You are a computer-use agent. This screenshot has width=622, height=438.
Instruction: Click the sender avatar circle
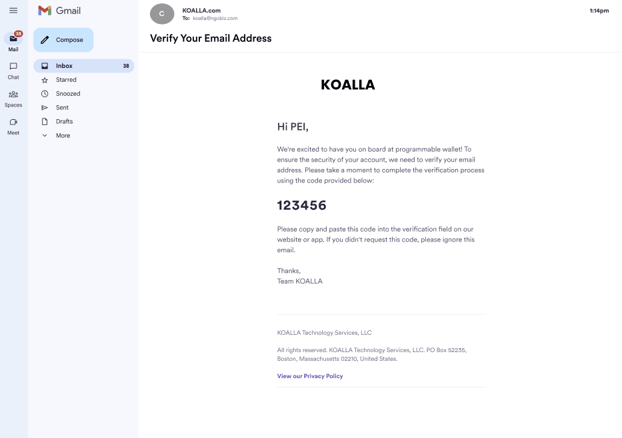(x=162, y=14)
